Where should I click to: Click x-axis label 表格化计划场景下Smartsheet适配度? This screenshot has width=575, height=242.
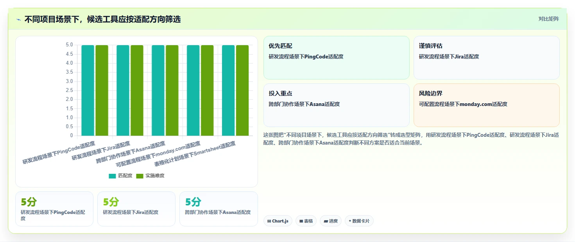(195, 154)
